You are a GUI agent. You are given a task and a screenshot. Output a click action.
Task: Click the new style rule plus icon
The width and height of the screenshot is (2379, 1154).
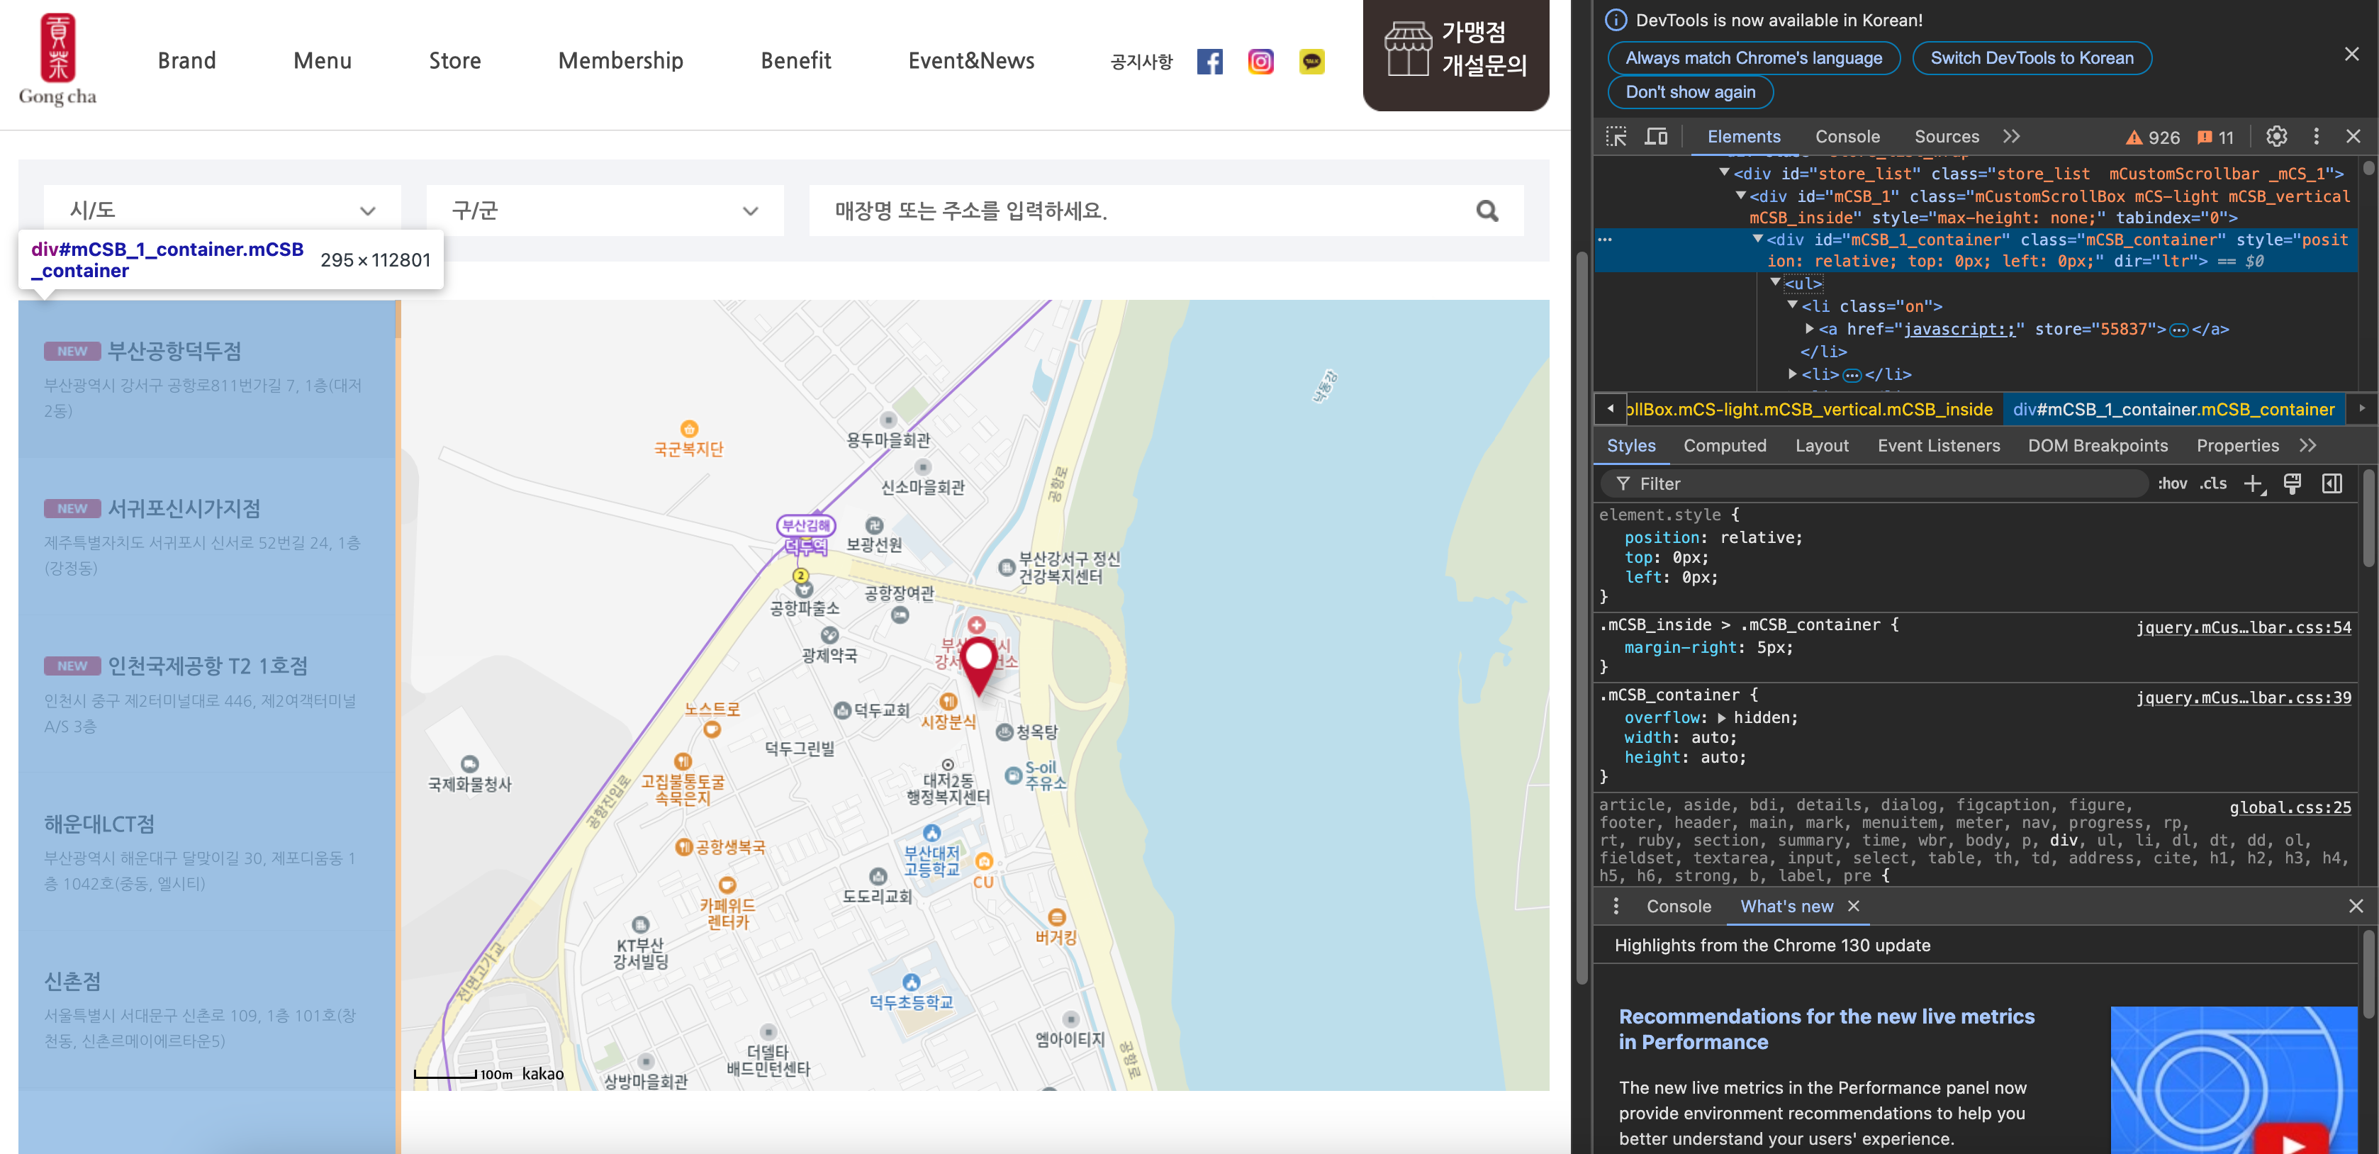point(2254,483)
